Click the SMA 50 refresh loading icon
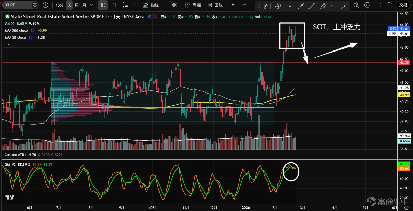 click(x=31, y=37)
